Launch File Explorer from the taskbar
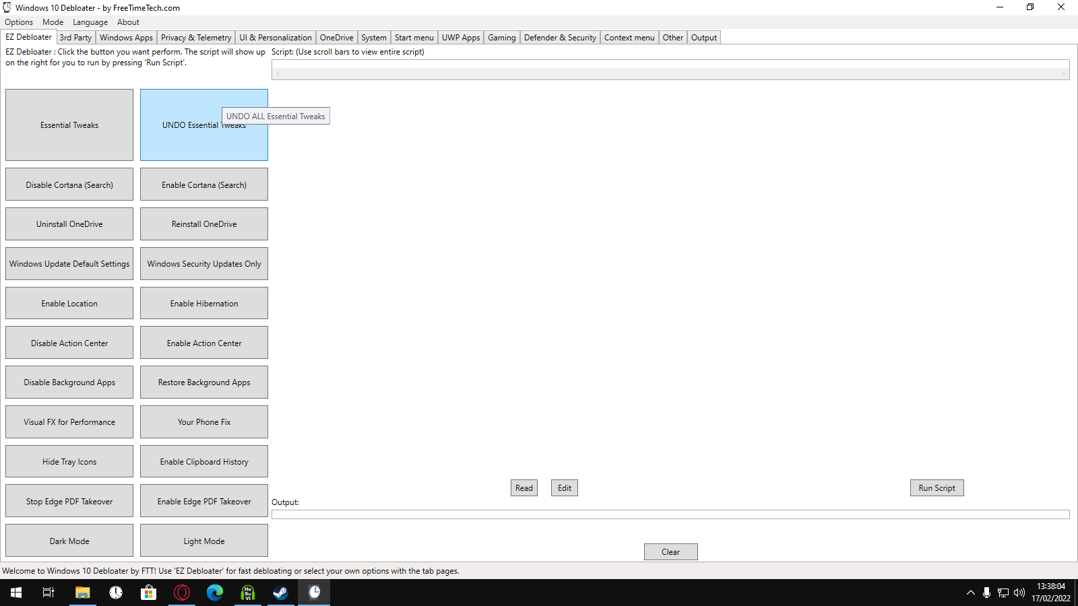The height and width of the screenshot is (606, 1078). 82,593
